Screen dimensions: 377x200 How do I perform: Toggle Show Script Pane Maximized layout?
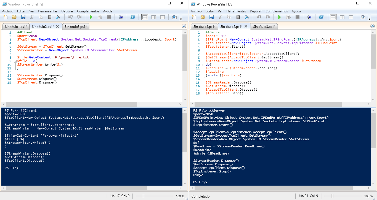[x=163, y=17]
